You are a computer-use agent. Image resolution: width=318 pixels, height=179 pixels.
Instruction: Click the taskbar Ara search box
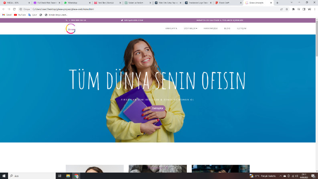(32, 176)
